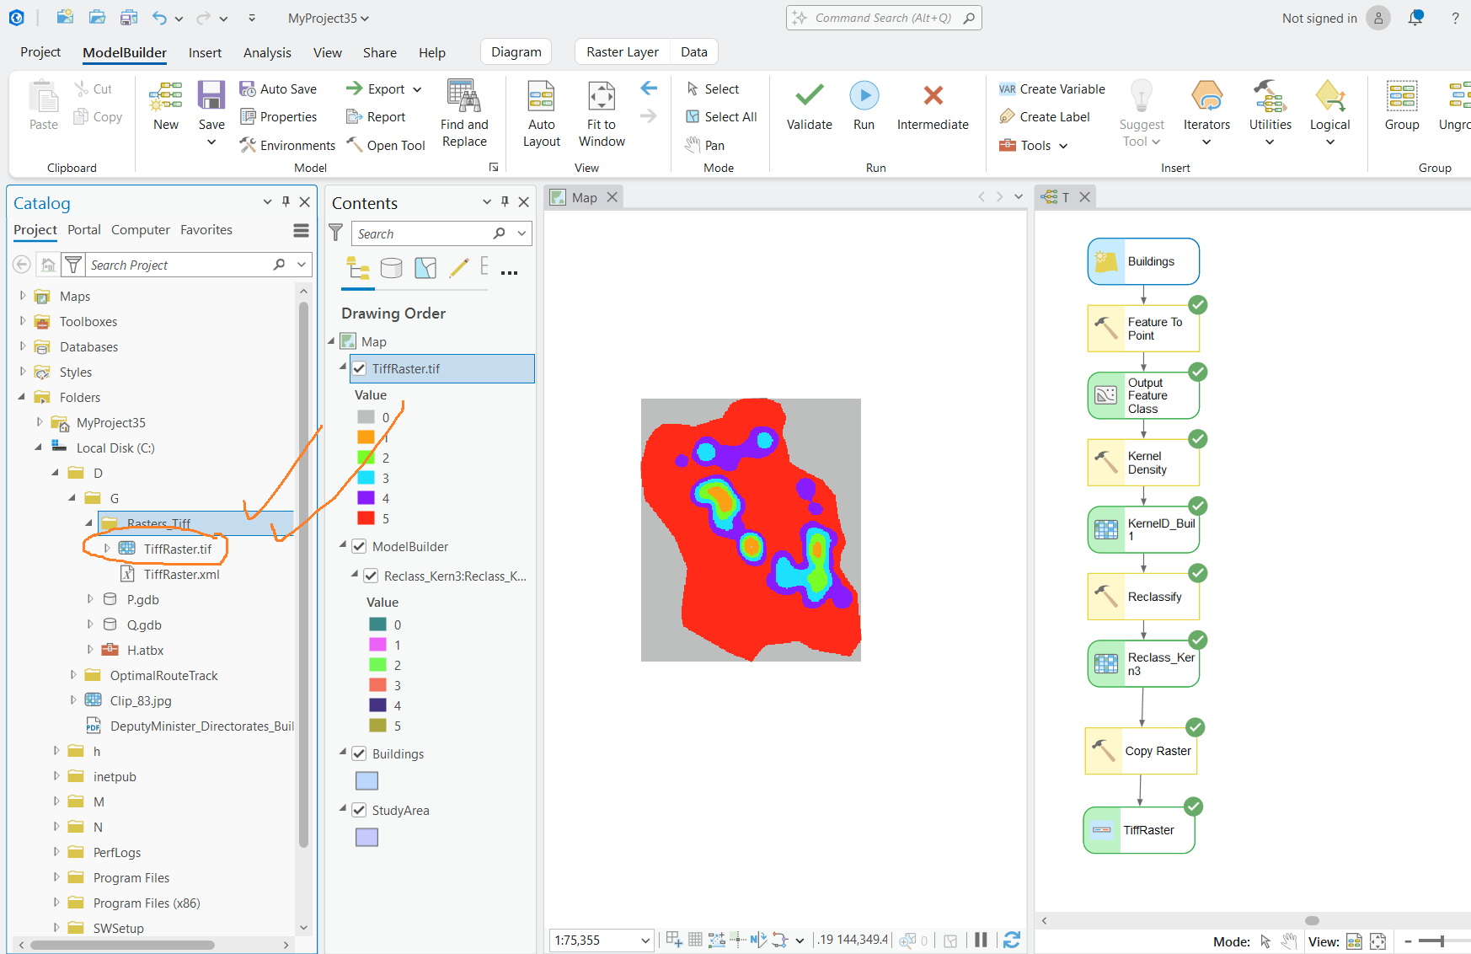Click the Undo arrow in quick access
Screen dimensions: 1471x954
(x=159, y=18)
